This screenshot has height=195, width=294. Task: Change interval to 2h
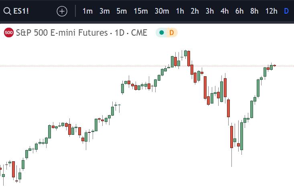(x=195, y=11)
